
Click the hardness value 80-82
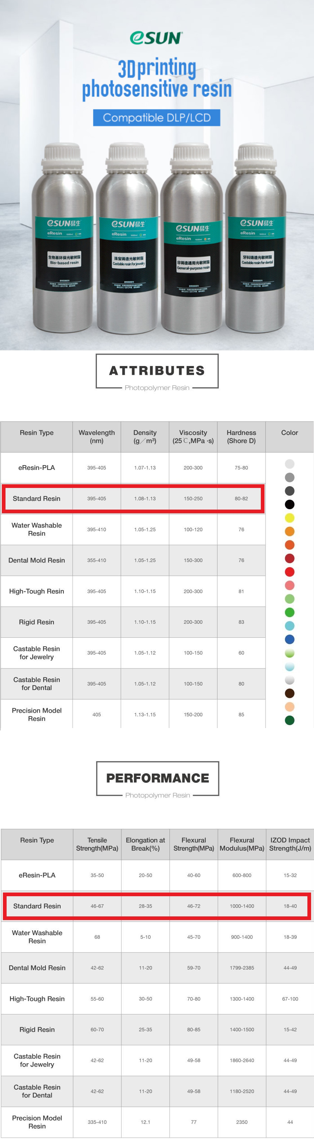pos(241,498)
